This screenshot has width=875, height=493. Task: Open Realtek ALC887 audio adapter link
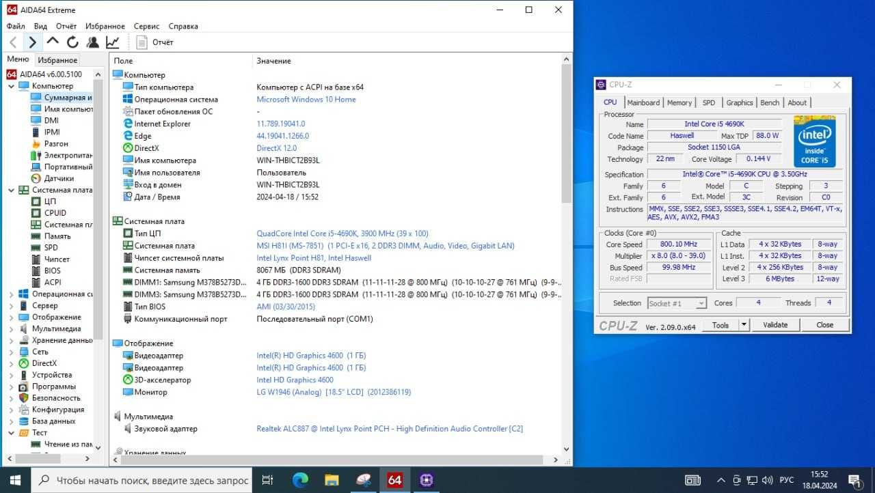pyautogui.click(x=390, y=429)
